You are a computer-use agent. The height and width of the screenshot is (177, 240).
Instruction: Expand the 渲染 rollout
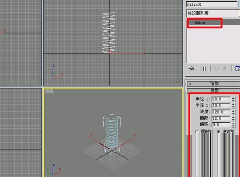[213, 83]
